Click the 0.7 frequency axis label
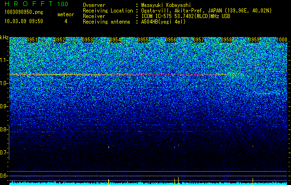Viewport: 291px width, 185px height. pos(4,153)
